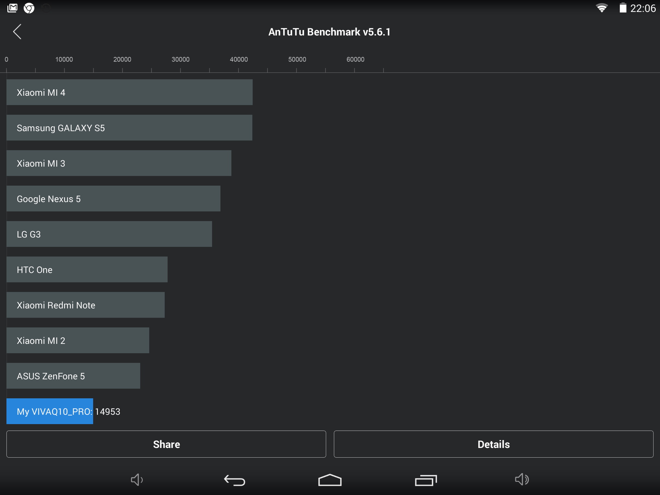
Task: Select the ASUS ZenFone 5 bar
Action: [x=73, y=376]
